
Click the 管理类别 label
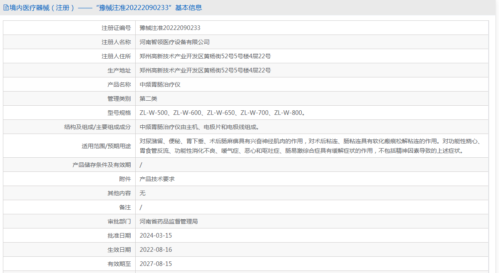(119, 99)
